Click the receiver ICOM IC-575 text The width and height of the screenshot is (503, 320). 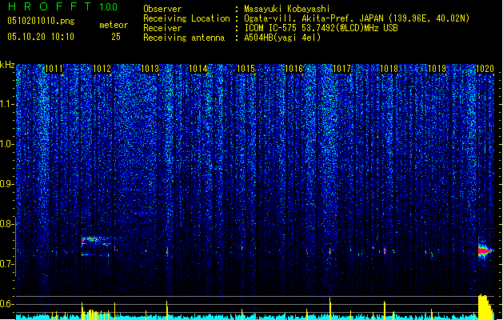[321, 28]
